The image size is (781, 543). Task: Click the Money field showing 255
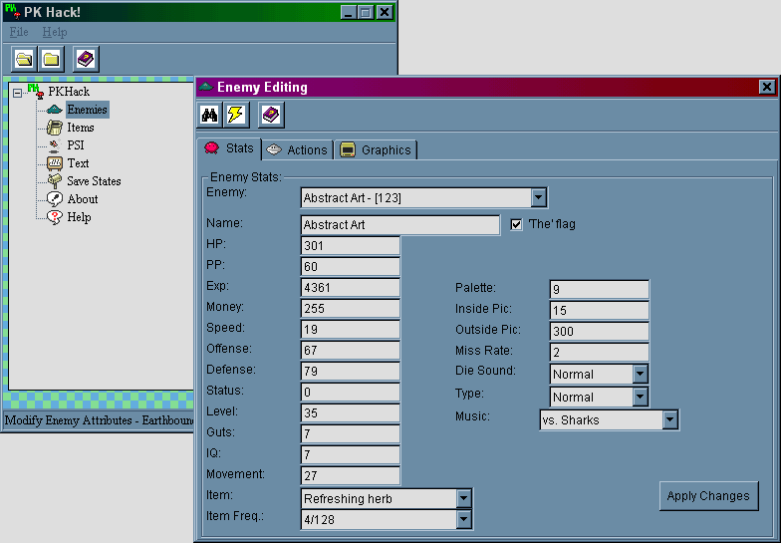click(x=351, y=309)
